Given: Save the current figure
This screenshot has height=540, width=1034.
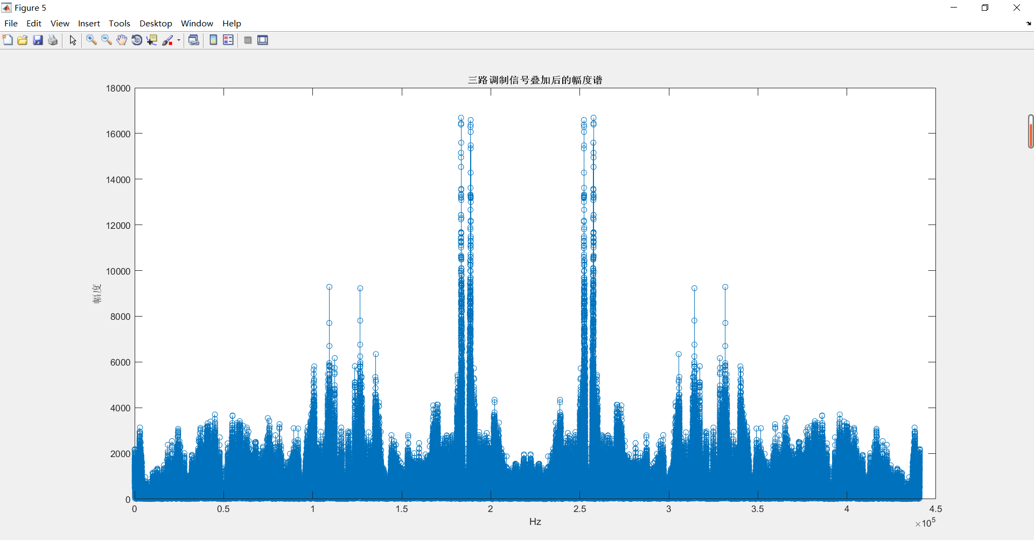Looking at the screenshot, I should point(38,40).
